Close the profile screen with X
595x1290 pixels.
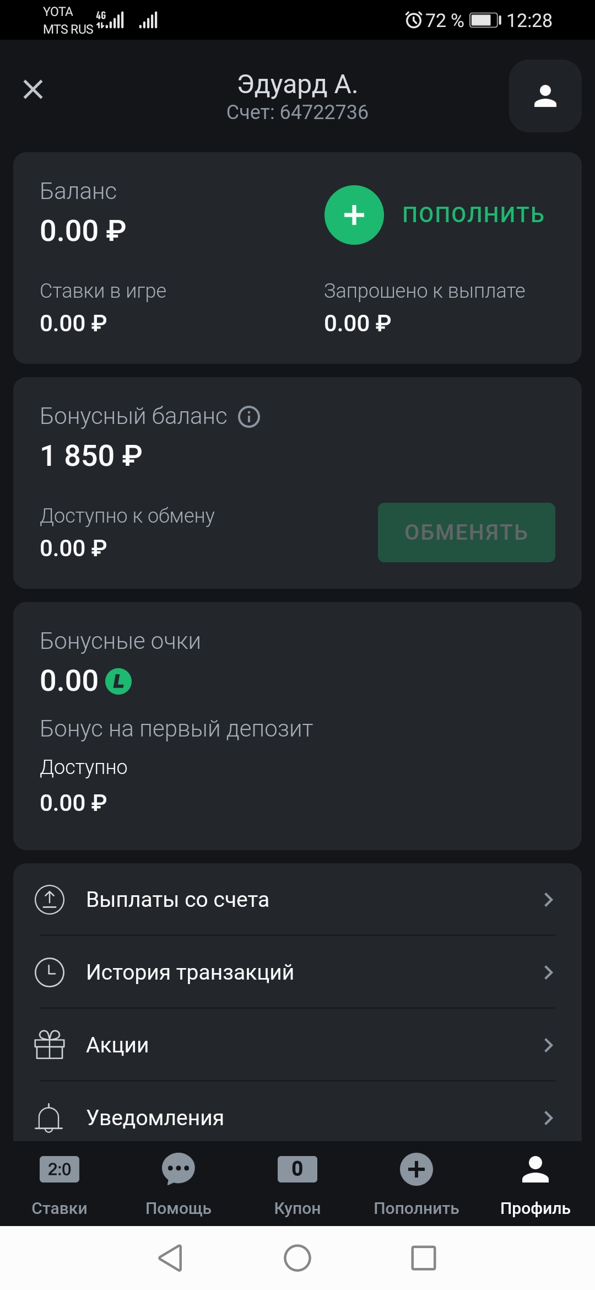(x=33, y=89)
